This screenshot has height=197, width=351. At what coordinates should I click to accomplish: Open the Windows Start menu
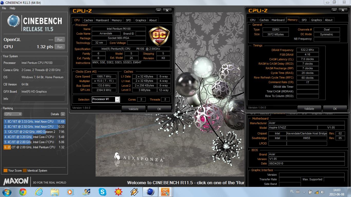(x=6, y=192)
